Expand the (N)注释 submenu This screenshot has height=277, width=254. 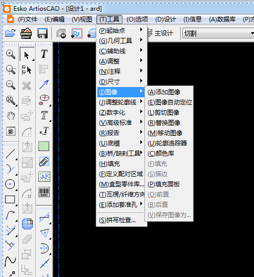[x=121, y=72]
